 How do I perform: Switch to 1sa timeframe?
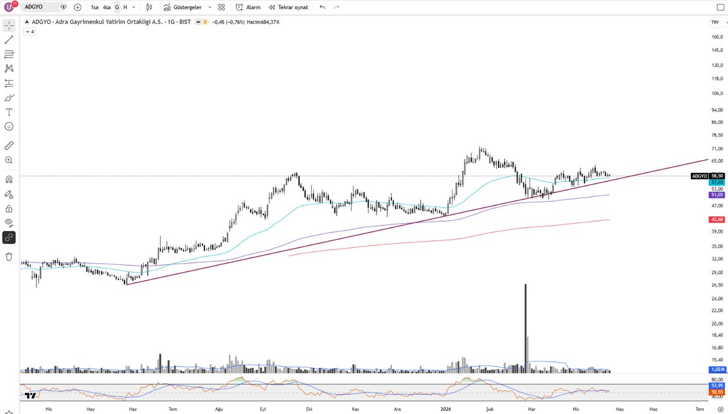(95, 7)
